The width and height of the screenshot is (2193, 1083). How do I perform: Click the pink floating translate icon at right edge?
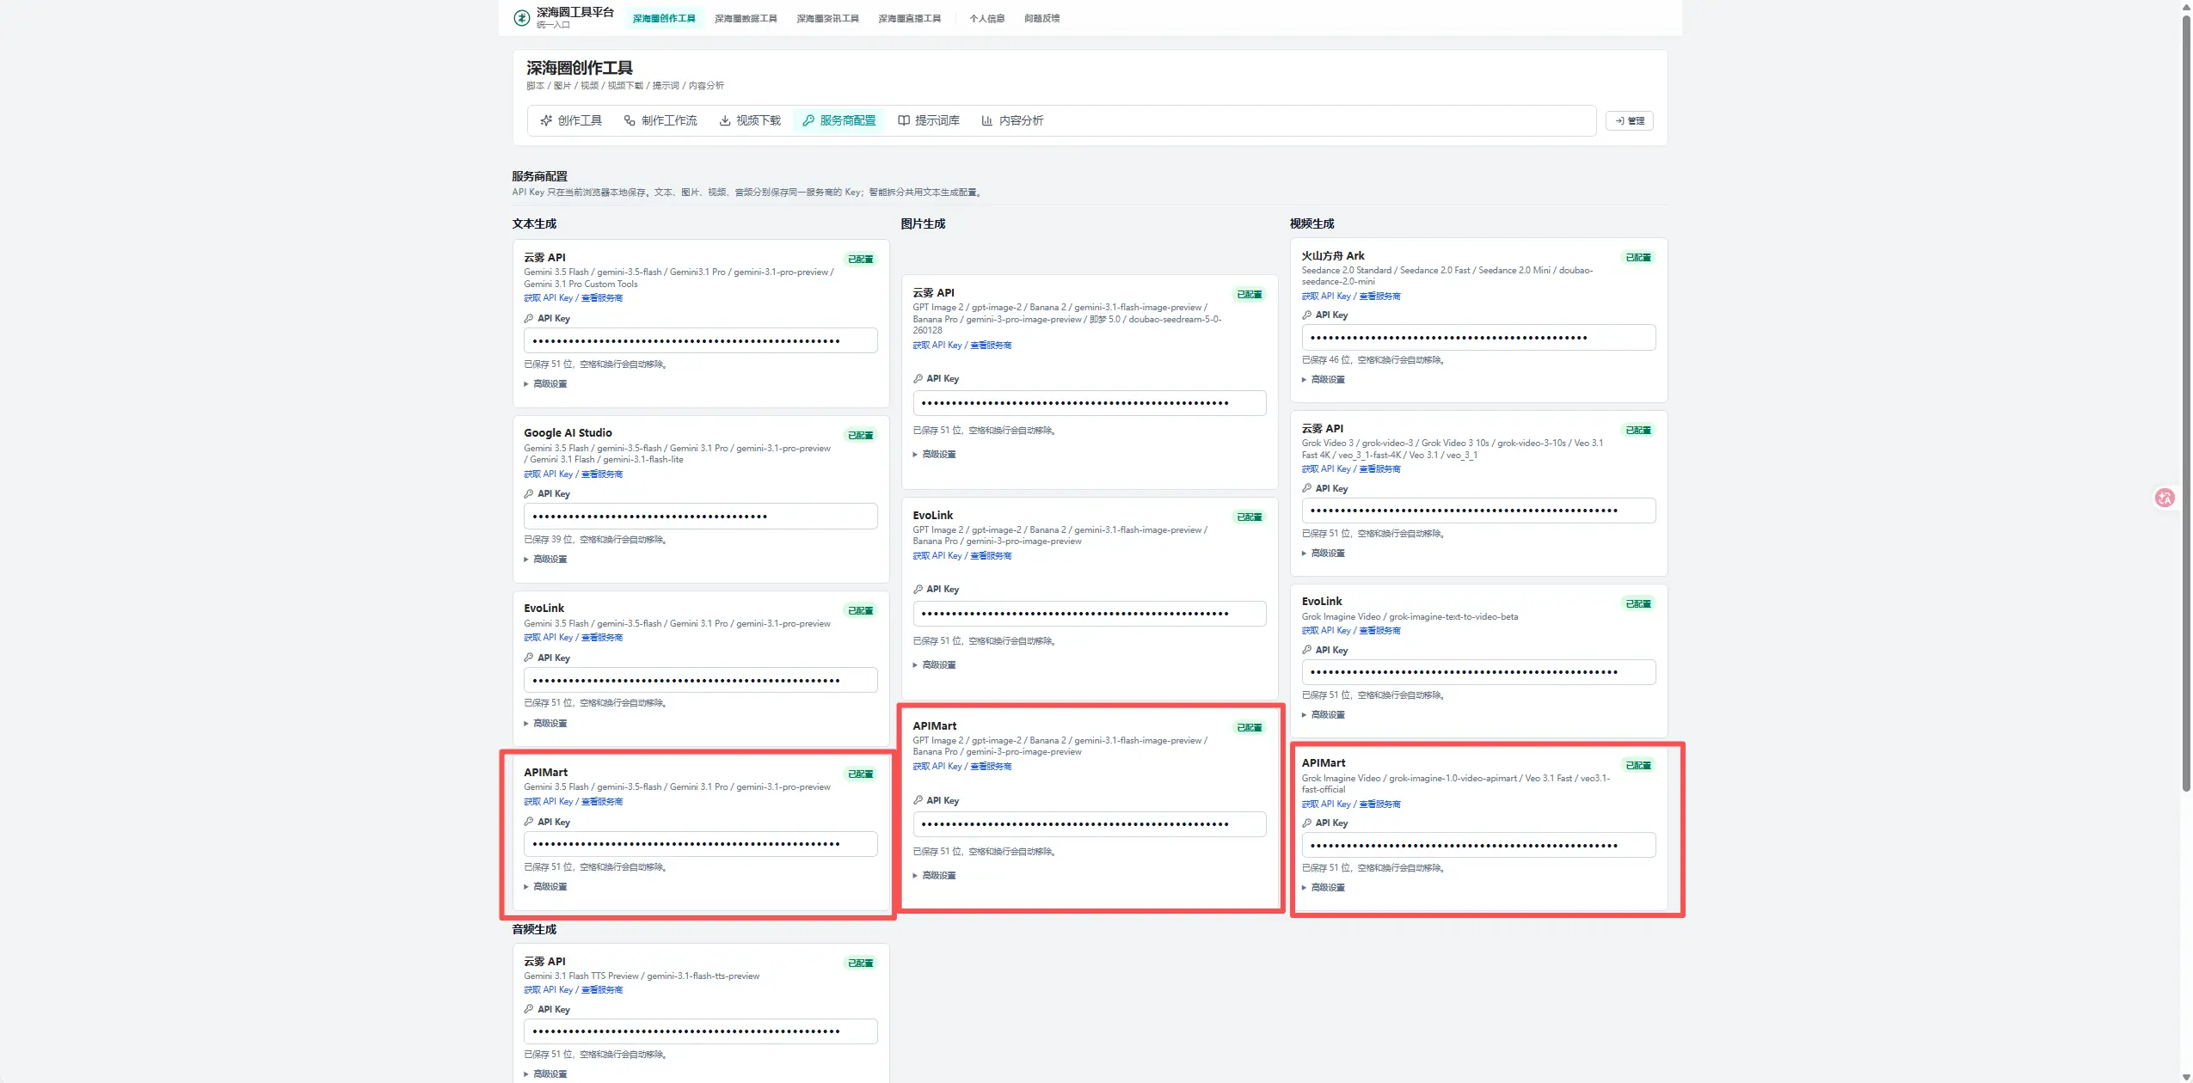coord(2165,498)
